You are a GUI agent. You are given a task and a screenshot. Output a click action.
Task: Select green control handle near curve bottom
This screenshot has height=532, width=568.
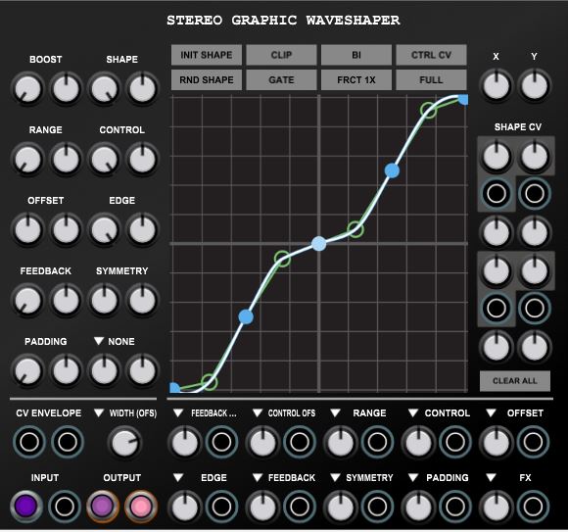point(209,381)
